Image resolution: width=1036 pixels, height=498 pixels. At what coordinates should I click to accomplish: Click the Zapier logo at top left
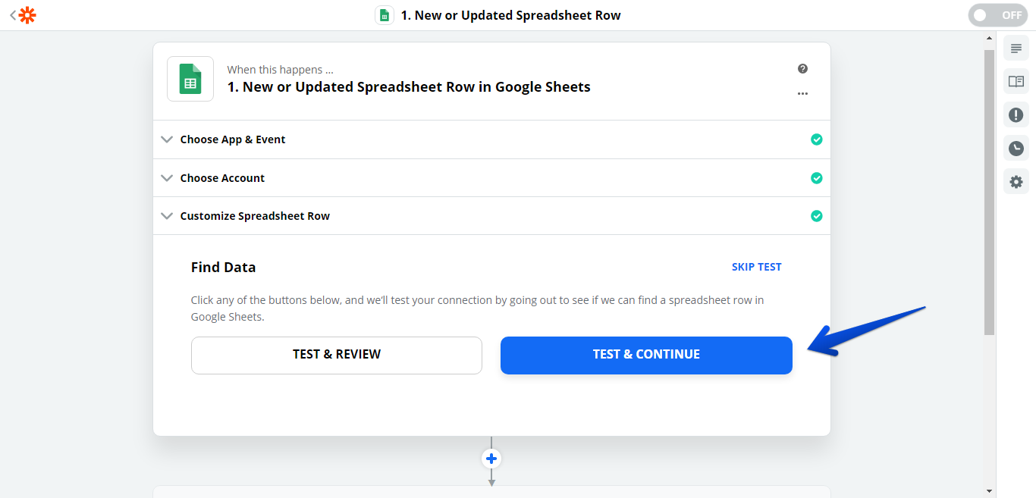coord(27,15)
